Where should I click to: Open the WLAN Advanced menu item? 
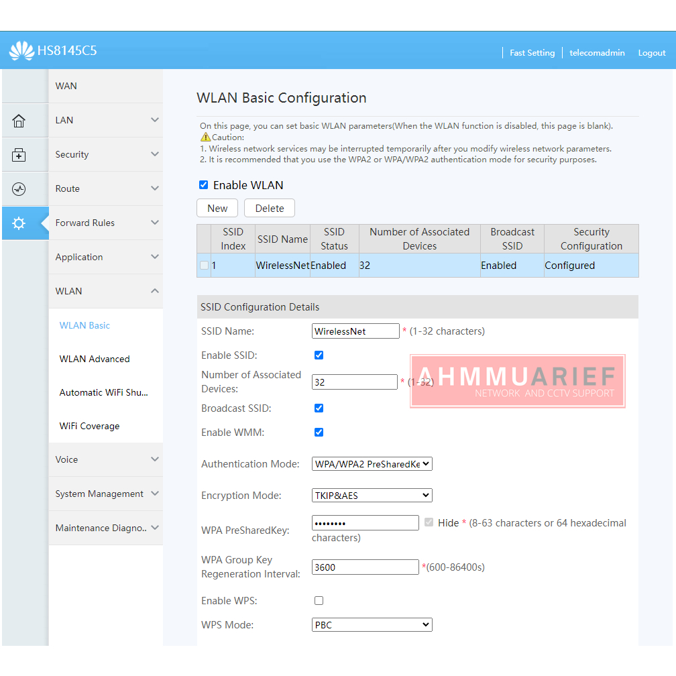(x=95, y=359)
